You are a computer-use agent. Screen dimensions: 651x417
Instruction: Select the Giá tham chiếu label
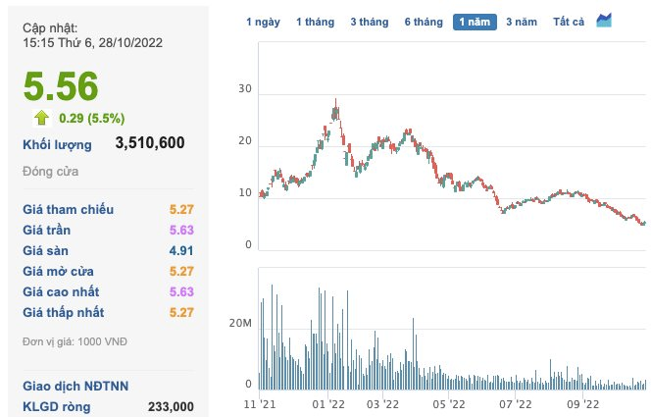click(x=68, y=209)
